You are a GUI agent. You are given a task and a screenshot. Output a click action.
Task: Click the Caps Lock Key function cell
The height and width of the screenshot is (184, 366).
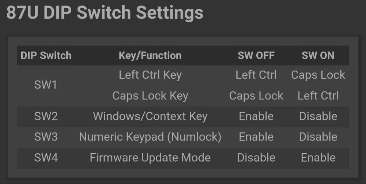coord(150,96)
